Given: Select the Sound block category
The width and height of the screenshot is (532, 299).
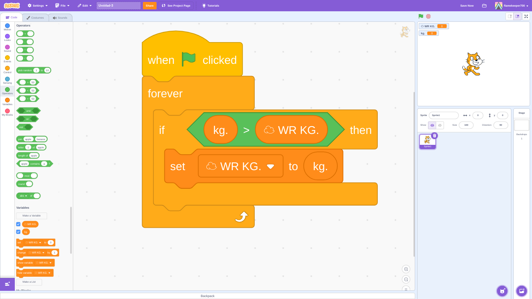Looking at the screenshot, I should click(7, 49).
